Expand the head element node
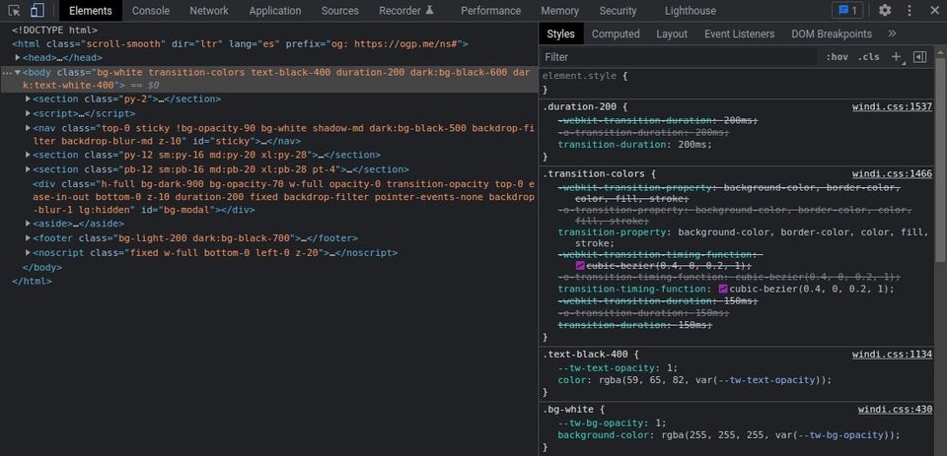This screenshot has height=456, width=947. coord(18,58)
